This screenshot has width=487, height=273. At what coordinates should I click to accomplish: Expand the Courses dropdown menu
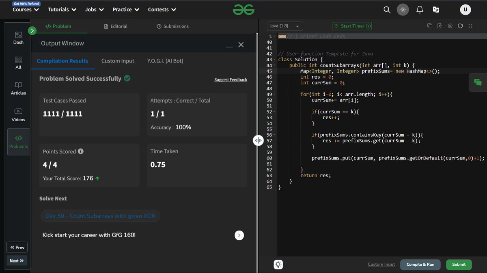26,9
